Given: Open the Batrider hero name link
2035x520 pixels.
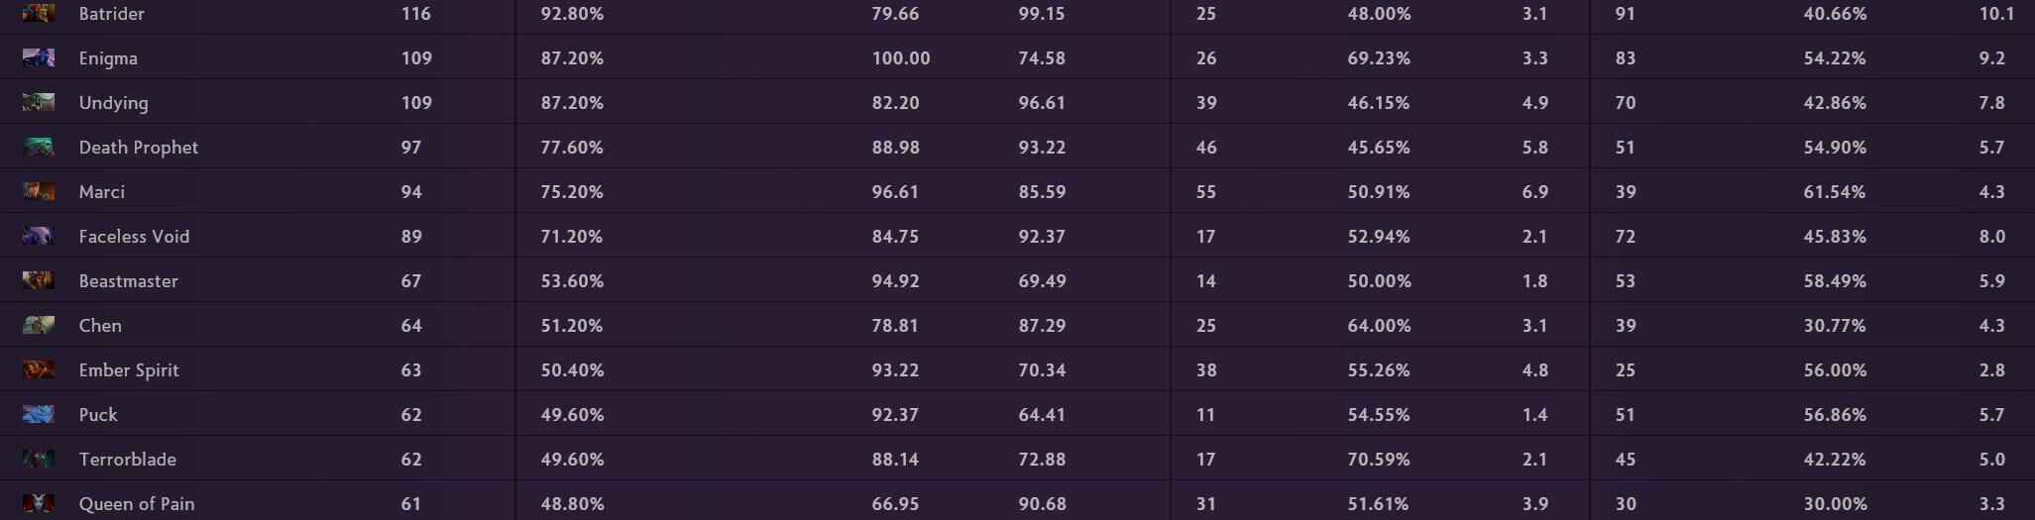Looking at the screenshot, I should click(112, 14).
